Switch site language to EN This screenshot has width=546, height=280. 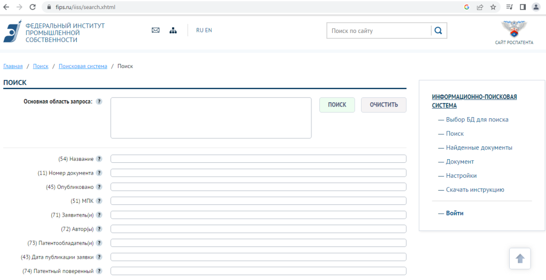208,30
